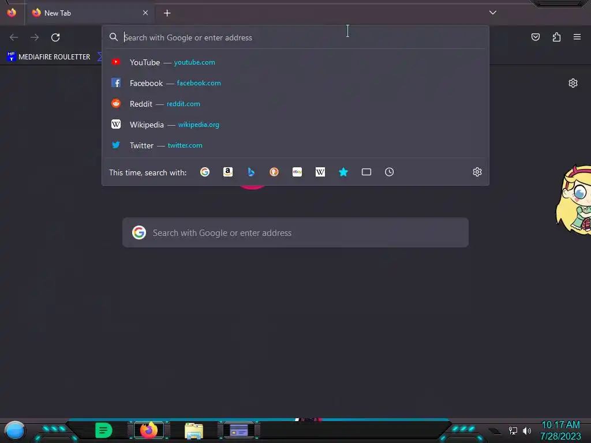Image resolution: width=591 pixels, height=443 pixels.
Task: Choose the YouTube suggestion
Action: click(295, 62)
